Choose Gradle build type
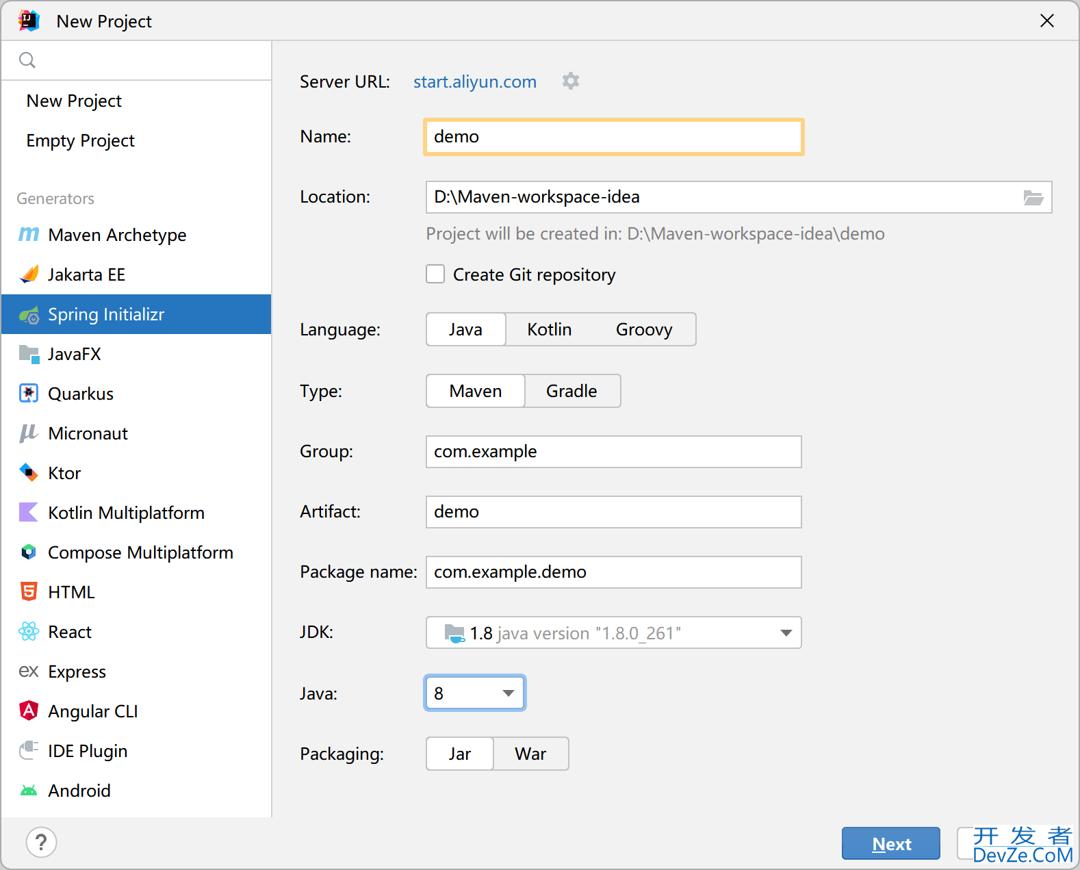Image resolution: width=1080 pixels, height=870 pixels. (571, 391)
